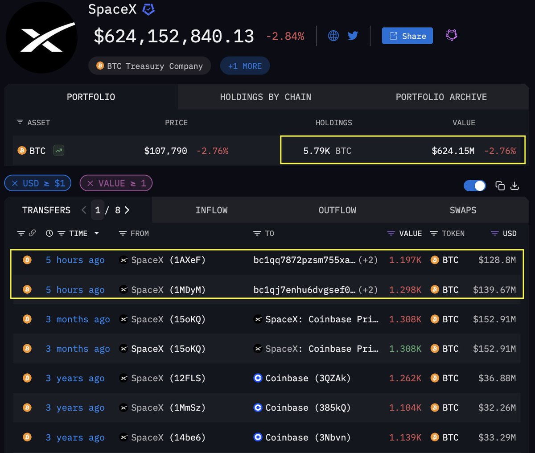Open the HOLDINGS BY CHAIN tab
The image size is (535, 453).
[266, 97]
